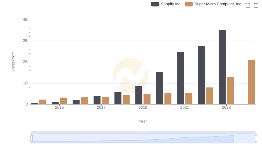Click the 2021 x-axis label
Viewport: 262px width, 151px height.
point(184,107)
